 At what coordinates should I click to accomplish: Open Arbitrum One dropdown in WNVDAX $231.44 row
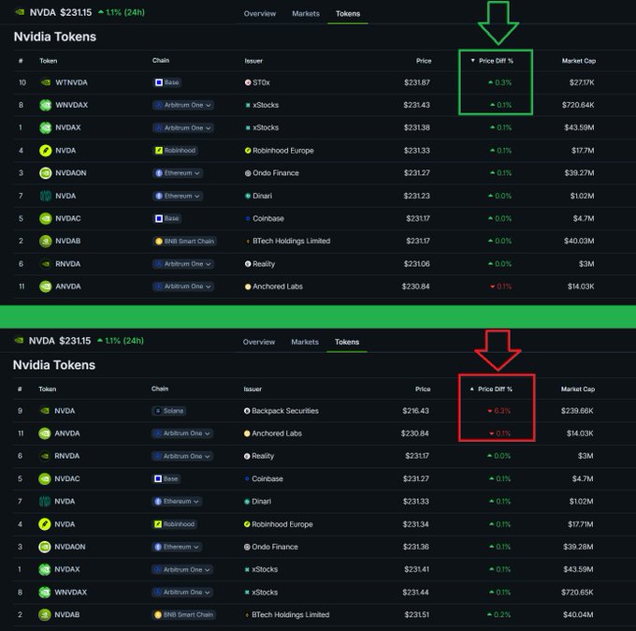182,592
